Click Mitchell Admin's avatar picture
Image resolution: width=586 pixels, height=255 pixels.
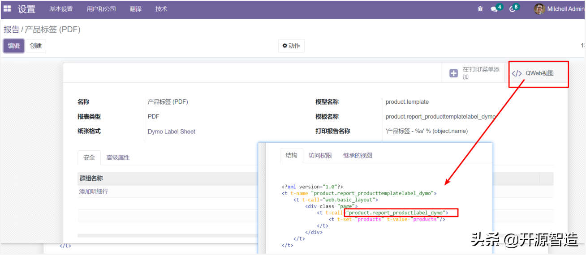(539, 9)
